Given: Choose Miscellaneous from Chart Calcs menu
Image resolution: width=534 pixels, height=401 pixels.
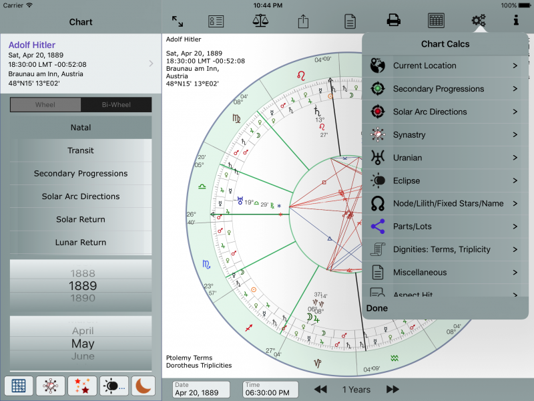Looking at the screenshot, I should [x=444, y=272].
